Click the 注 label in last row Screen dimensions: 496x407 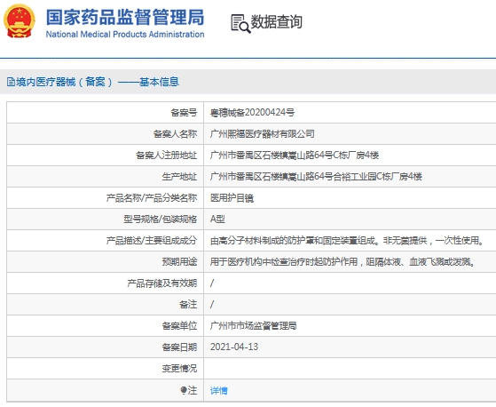(x=193, y=390)
